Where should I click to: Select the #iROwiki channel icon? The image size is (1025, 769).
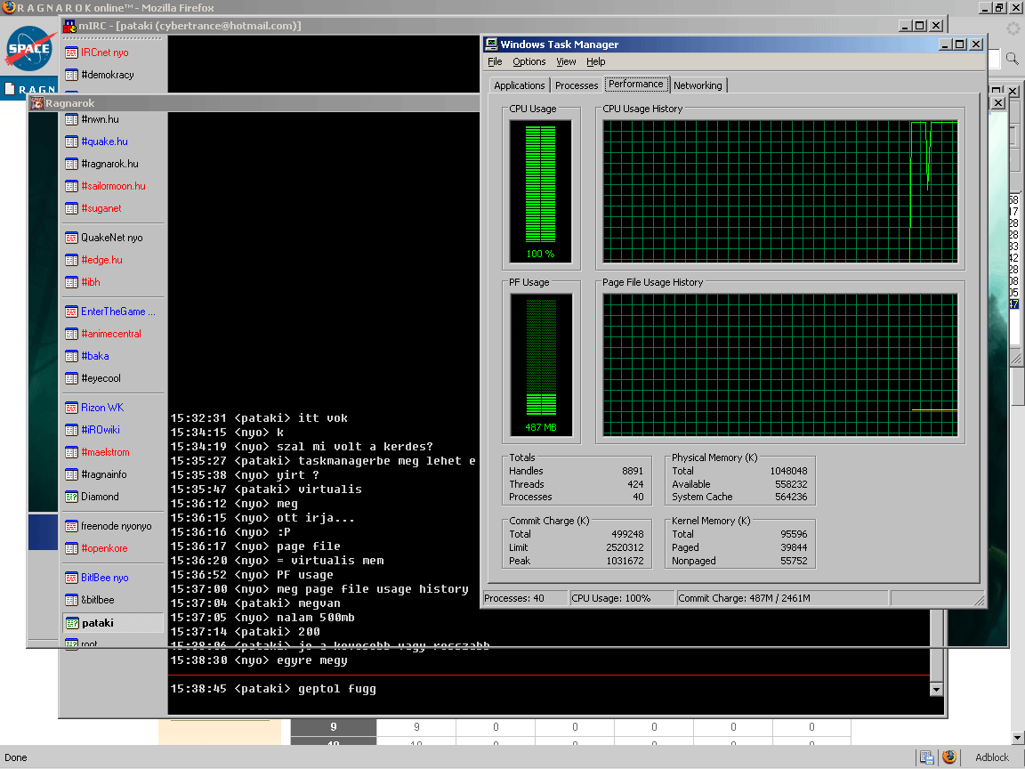(x=71, y=430)
